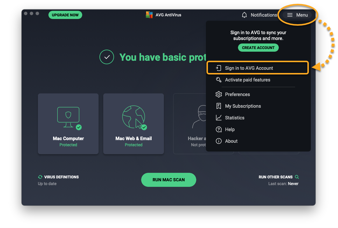338x228 pixels.
Task: Open the Notifications bell icon
Action: click(244, 15)
